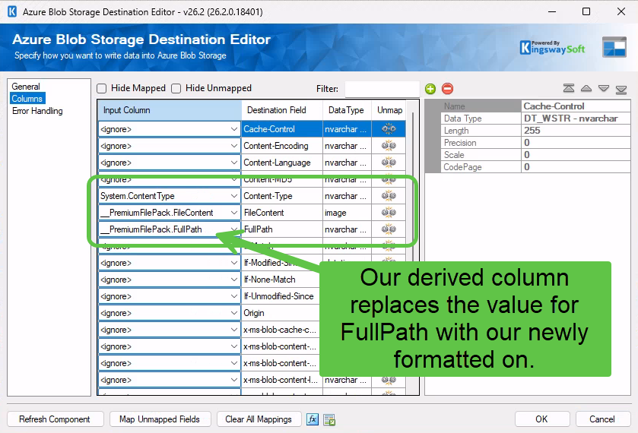Click the DataType column header
Image resolution: width=638 pixels, height=433 pixels.
pos(347,110)
